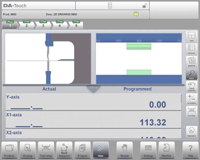Open the calculator icon in top bar
Screen dimensions: 200x160
click(110, 6)
